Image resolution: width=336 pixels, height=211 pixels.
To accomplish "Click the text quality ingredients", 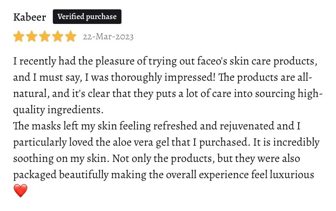I will click(58, 110).
